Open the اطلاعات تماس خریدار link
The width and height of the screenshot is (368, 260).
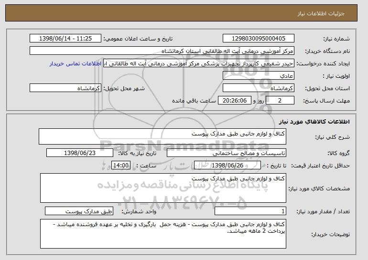pyautogui.click(x=76, y=63)
